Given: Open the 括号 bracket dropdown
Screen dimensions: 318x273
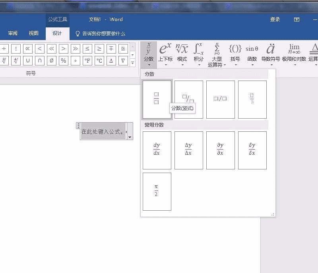Looking at the screenshot, I should point(235,54).
